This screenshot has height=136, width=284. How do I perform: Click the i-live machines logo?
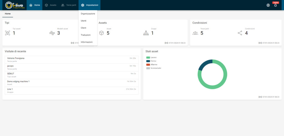coord(15,5)
